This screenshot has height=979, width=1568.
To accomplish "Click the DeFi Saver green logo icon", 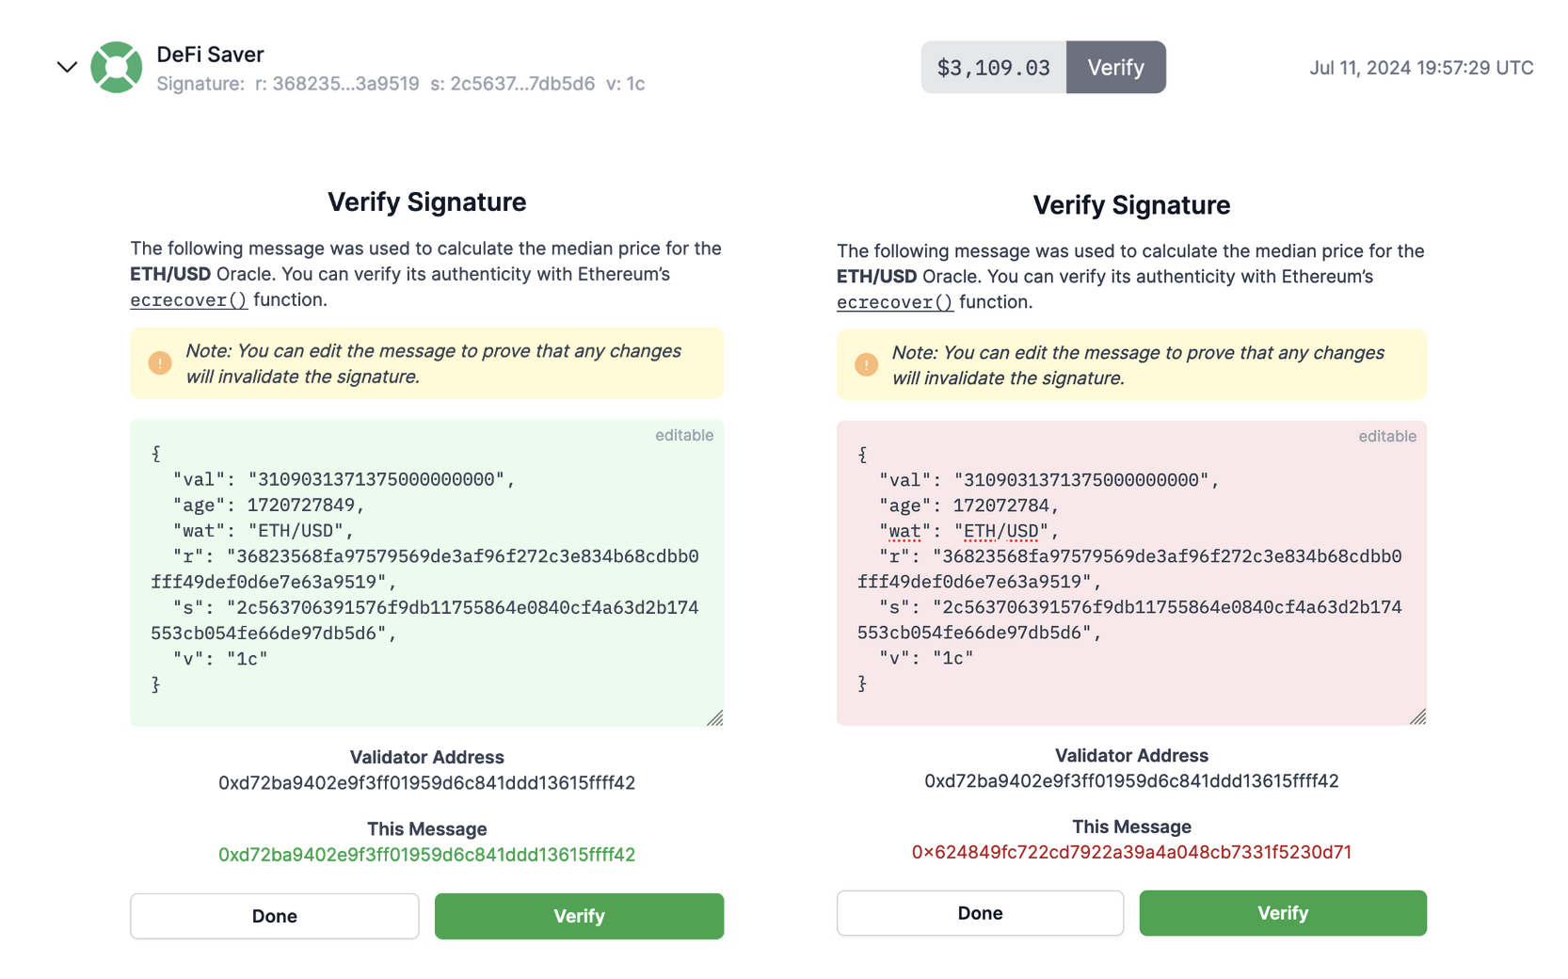I will click(117, 67).
